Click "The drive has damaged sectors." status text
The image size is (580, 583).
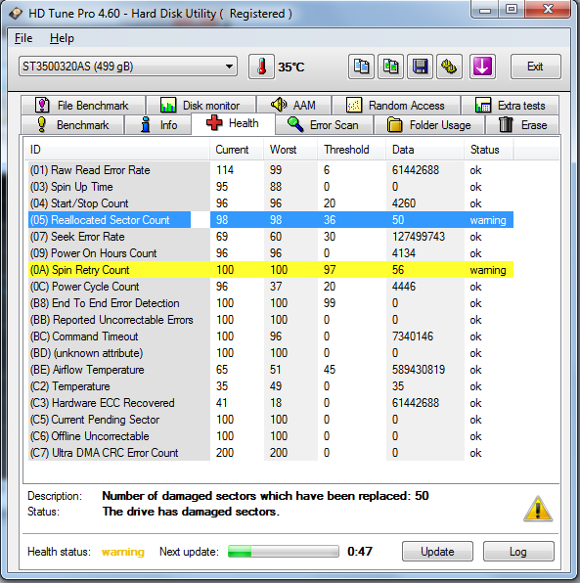point(191,512)
